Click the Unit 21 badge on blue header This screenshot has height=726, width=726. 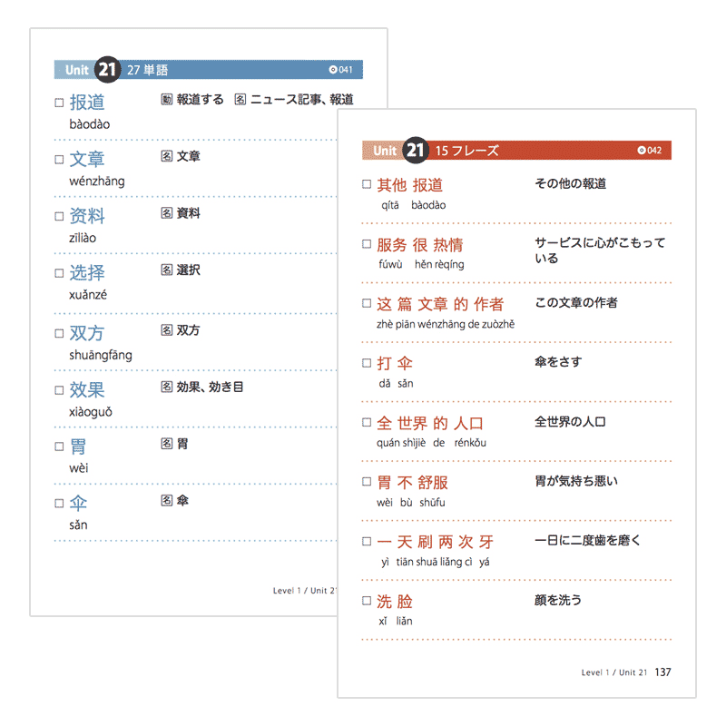click(x=107, y=70)
